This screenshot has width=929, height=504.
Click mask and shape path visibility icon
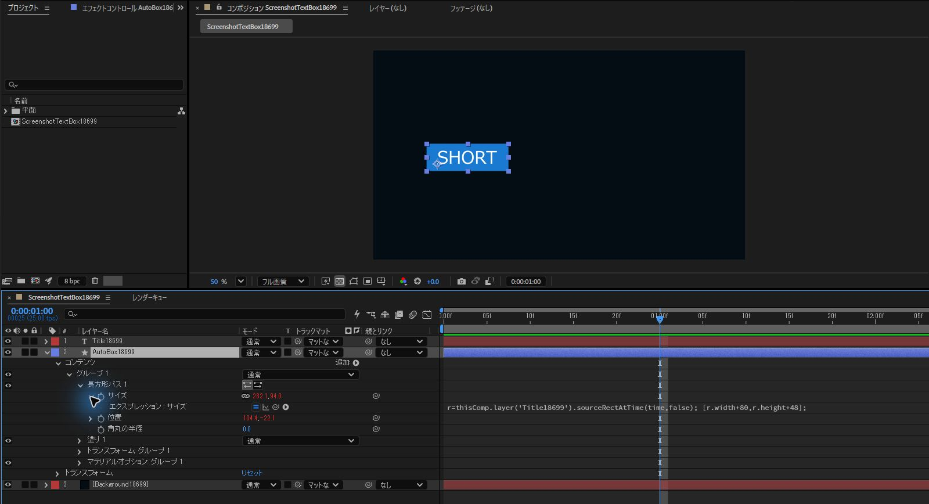coord(354,282)
